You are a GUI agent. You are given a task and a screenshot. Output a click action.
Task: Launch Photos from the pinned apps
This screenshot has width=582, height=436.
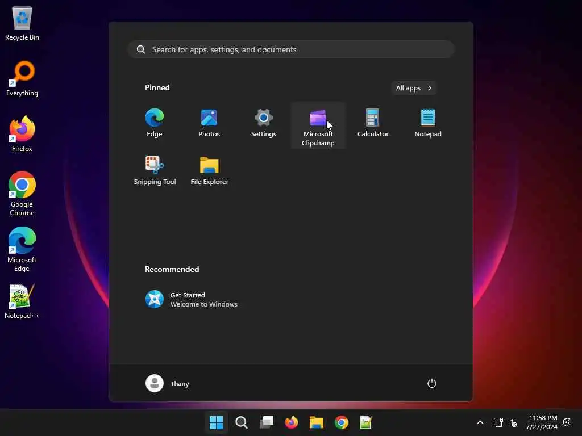coord(209,123)
